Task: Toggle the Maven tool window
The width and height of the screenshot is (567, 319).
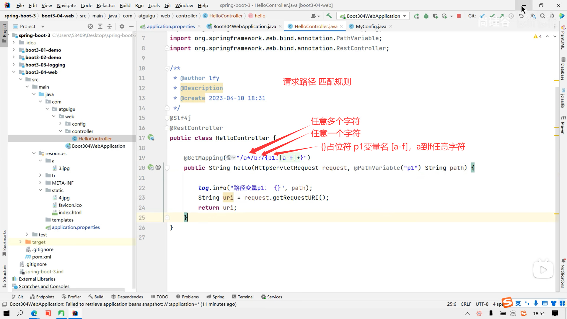Action: tap(563, 126)
